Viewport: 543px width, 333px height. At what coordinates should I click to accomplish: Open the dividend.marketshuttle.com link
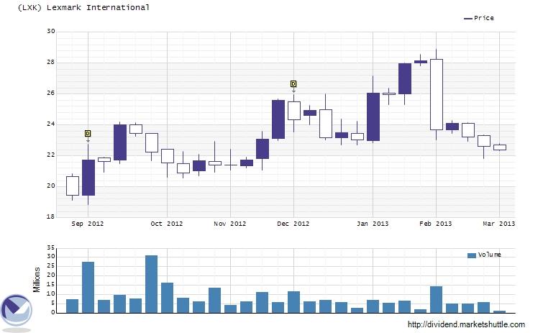point(466,324)
